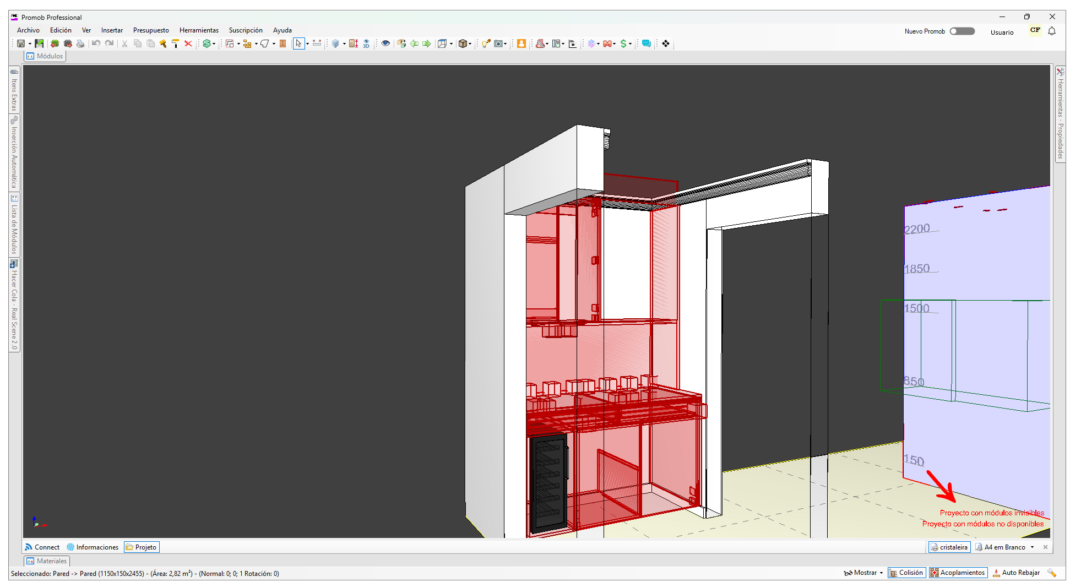
Task: Open the camera icon dropdown arrow
Action: click(x=506, y=44)
